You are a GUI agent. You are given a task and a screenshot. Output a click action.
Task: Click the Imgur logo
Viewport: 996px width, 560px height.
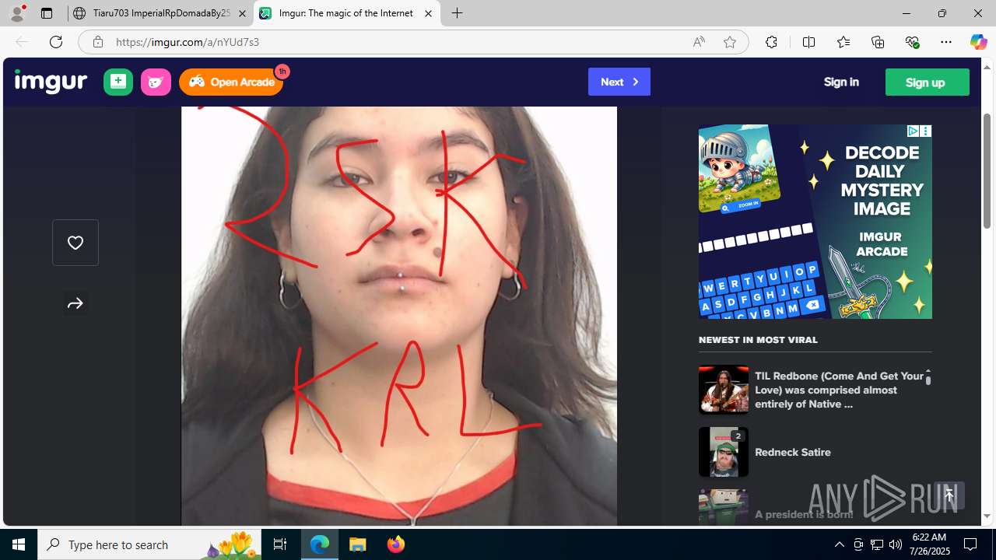point(51,81)
